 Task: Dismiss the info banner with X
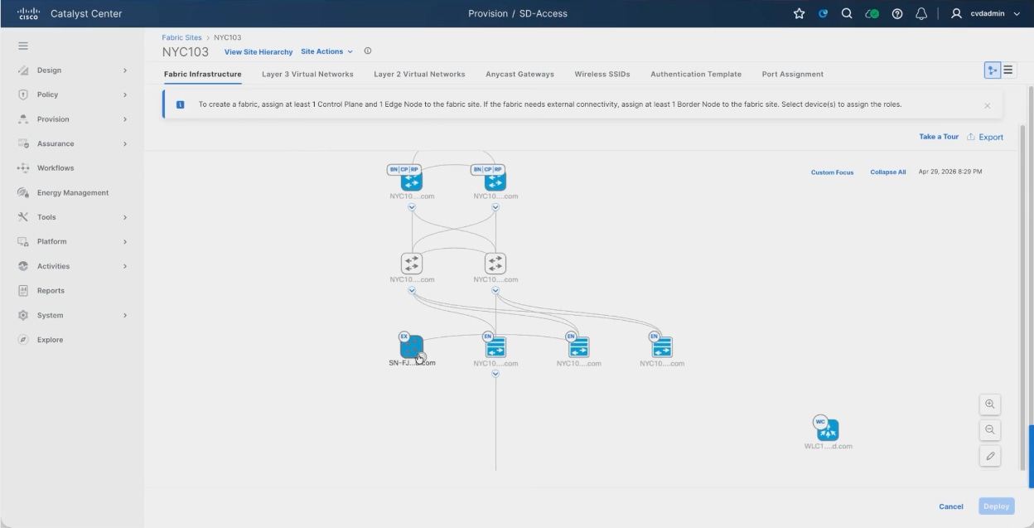point(987,106)
